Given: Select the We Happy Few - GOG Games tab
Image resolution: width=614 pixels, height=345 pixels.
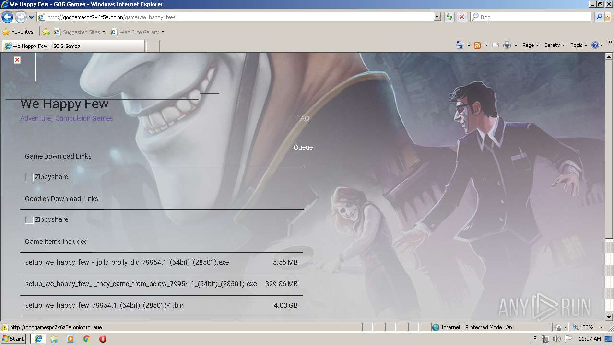Looking at the screenshot, I should [73, 46].
